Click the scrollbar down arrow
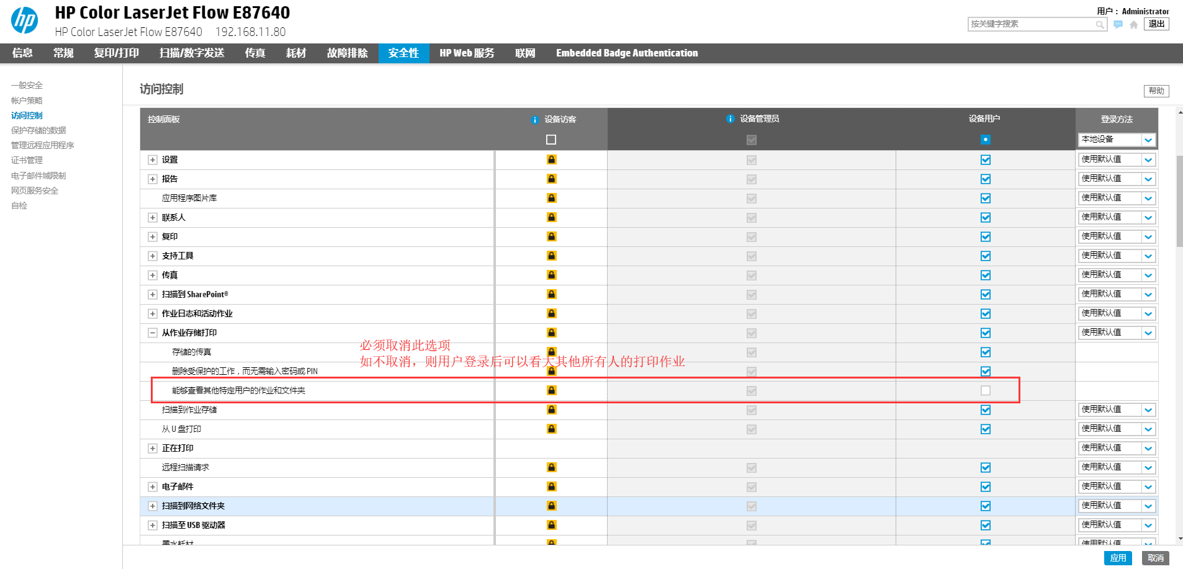1183x569 pixels. 1179,539
